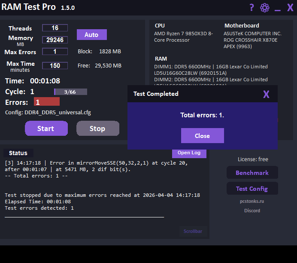Minimize RAM Test Pro window
This screenshot has height=263, width=297.
[278, 10]
